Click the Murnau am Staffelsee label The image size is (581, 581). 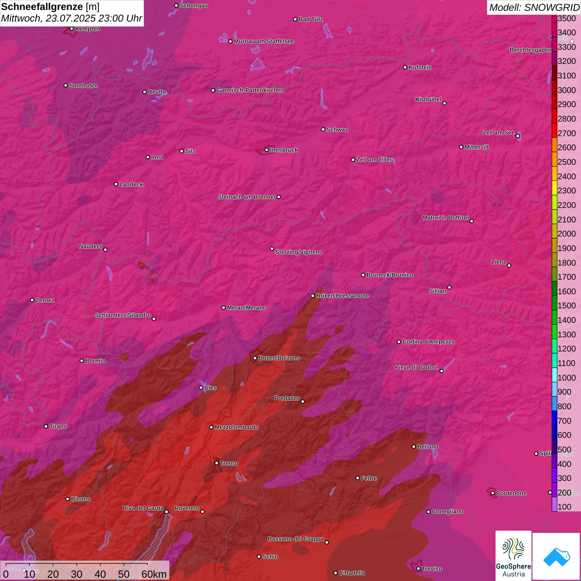click(264, 41)
